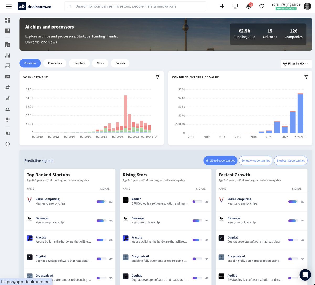
Task: Select the Overview tab
Action: pos(30,63)
